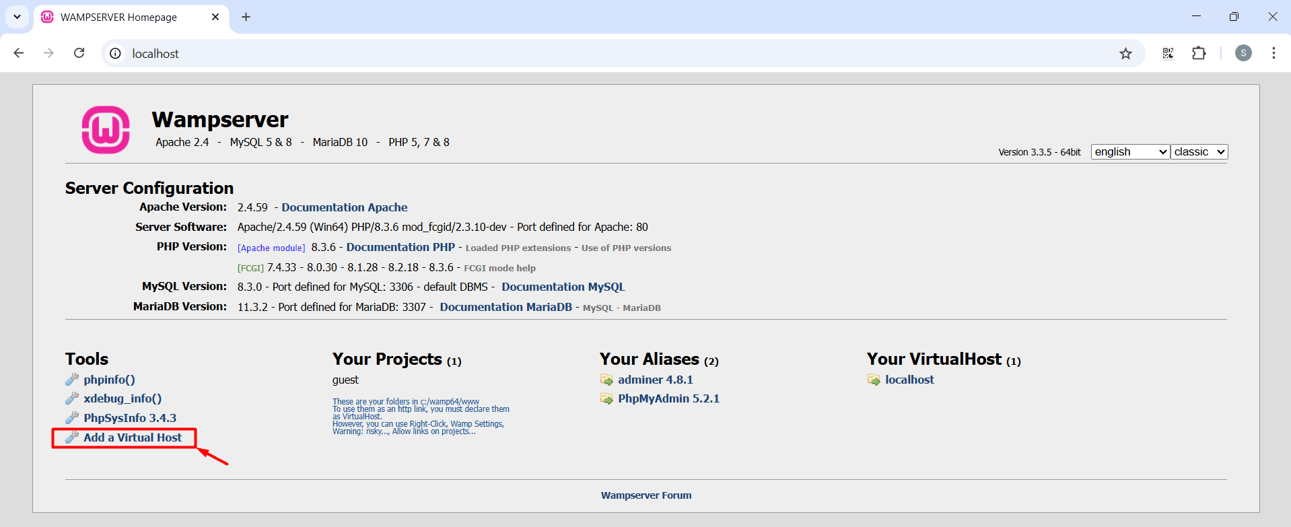
Task: Open the Chrome profile avatar
Action: [1243, 53]
